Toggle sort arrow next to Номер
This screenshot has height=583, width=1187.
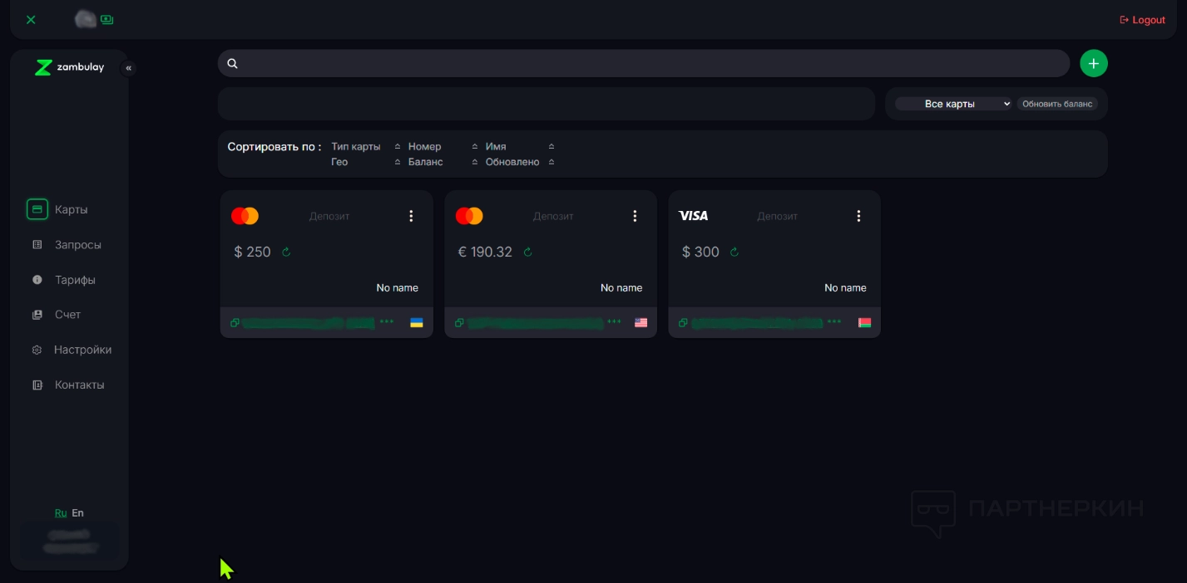[x=475, y=146]
